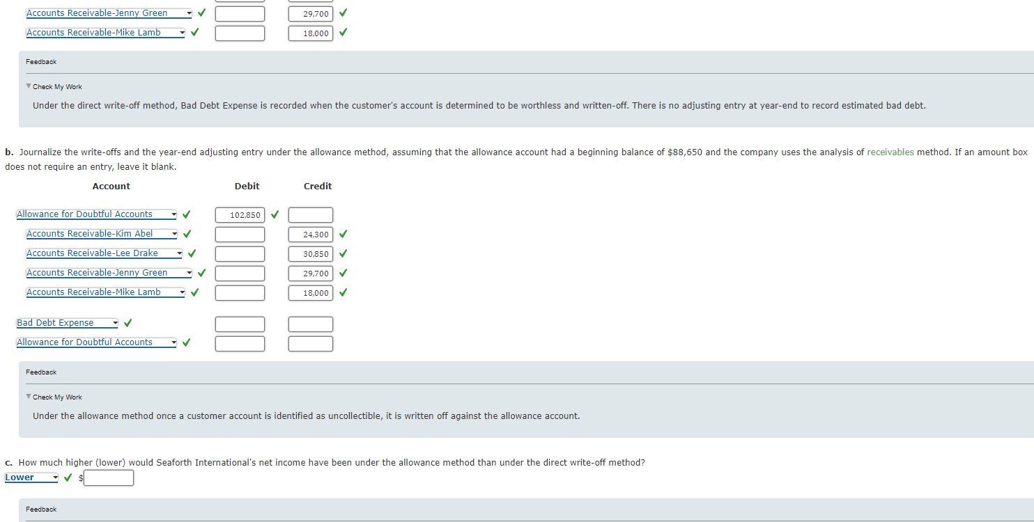The image size is (1034, 522).
Task: Collapse the second Check My Work section
Action: pos(28,397)
